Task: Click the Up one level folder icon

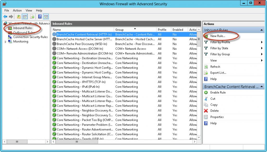Action: (19, 17)
